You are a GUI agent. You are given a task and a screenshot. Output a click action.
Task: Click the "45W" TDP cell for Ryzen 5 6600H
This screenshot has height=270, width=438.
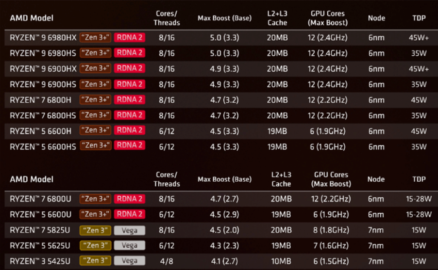coord(419,131)
